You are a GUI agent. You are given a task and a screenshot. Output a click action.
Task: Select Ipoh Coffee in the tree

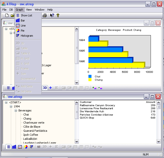pyautogui.click(x=31, y=135)
